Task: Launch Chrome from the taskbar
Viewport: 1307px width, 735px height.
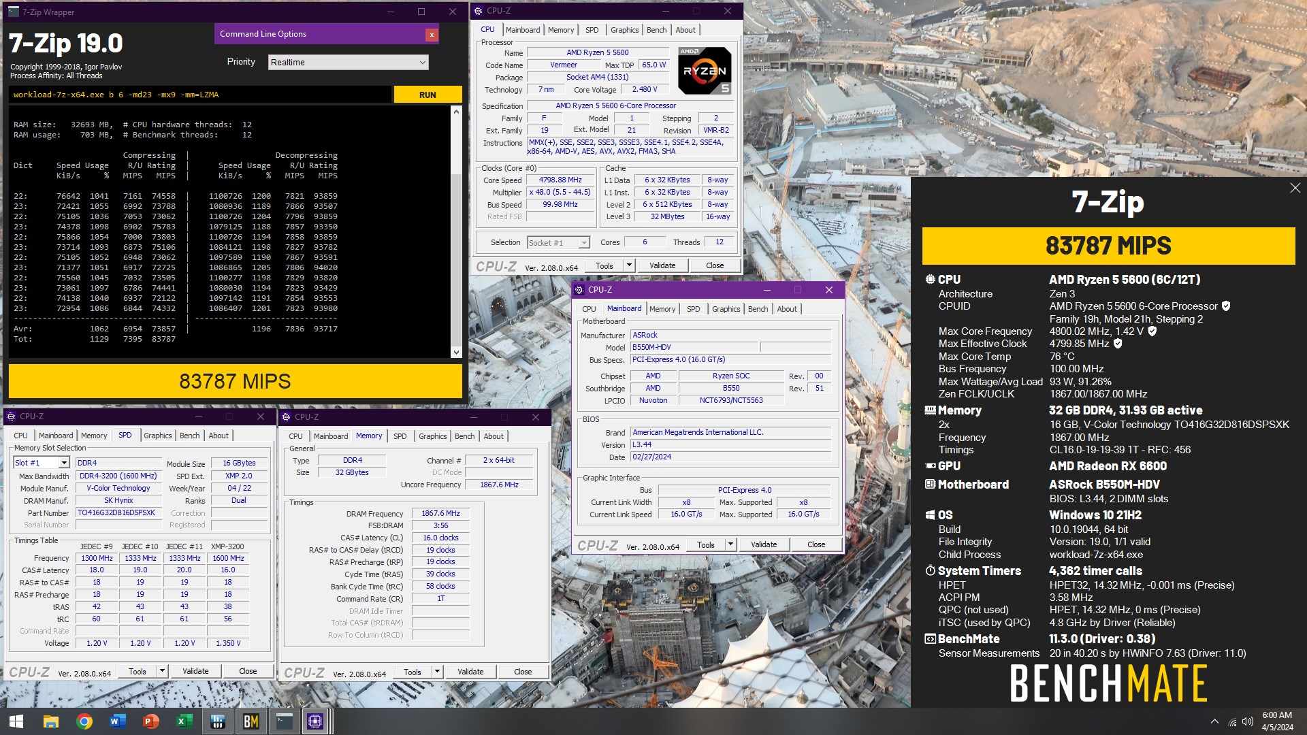Action: pyautogui.click(x=84, y=721)
